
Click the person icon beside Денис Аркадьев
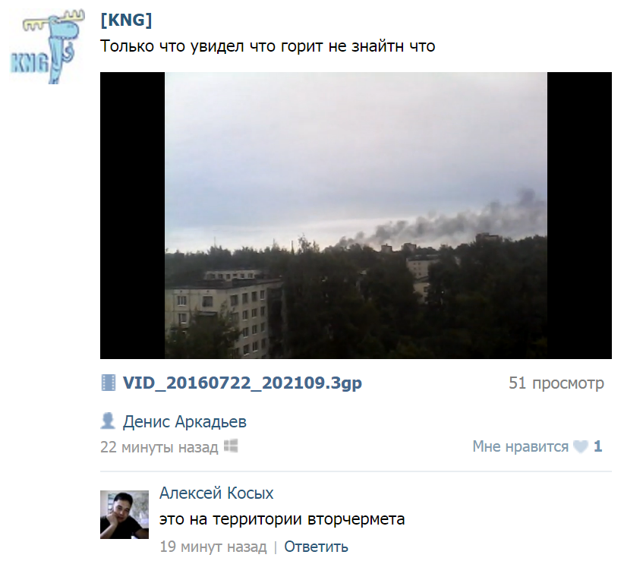(x=108, y=421)
